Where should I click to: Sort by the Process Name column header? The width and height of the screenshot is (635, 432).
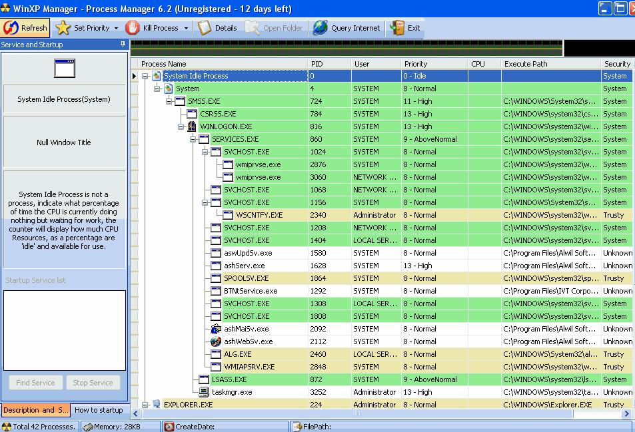point(223,64)
